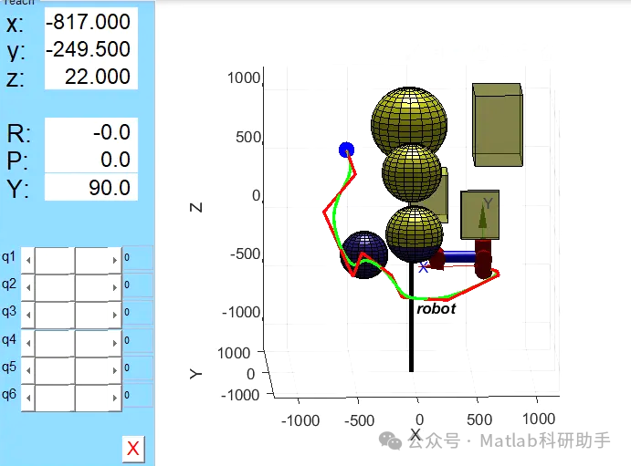Image resolution: width=631 pixels, height=466 pixels.
Task: Click the topmost yellow sphere obstacle
Action: pos(409,122)
